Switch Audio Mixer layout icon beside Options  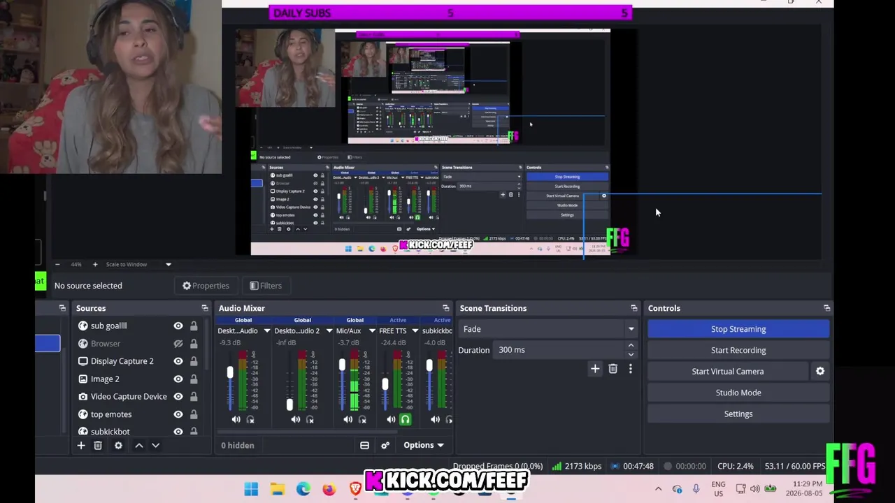(x=364, y=445)
